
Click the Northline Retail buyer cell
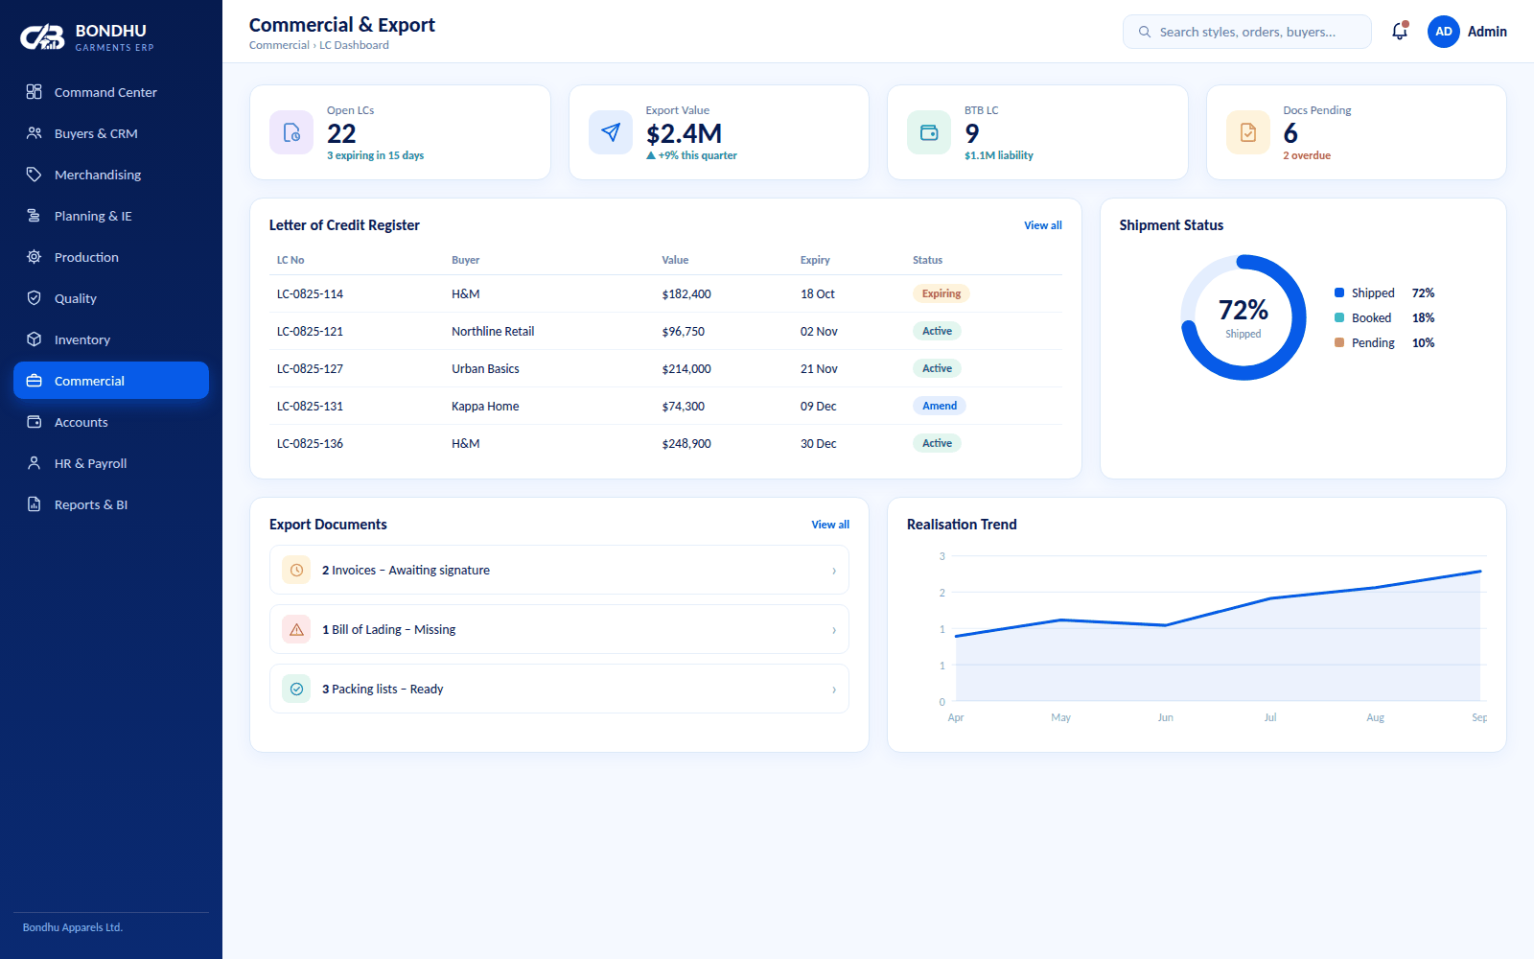(x=493, y=332)
